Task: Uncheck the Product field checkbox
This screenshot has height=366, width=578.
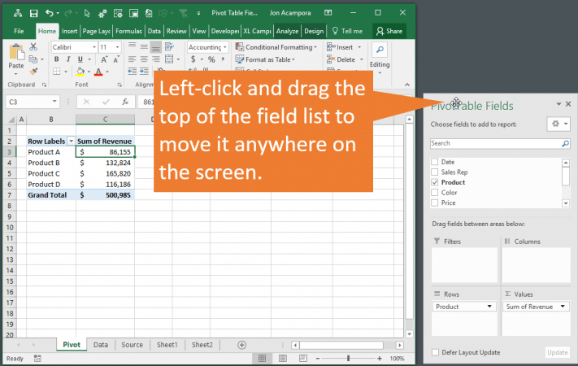Action: 434,182
